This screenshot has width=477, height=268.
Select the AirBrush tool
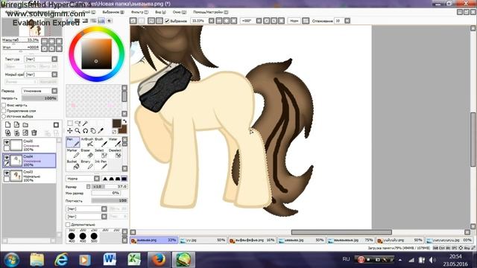pos(86,142)
